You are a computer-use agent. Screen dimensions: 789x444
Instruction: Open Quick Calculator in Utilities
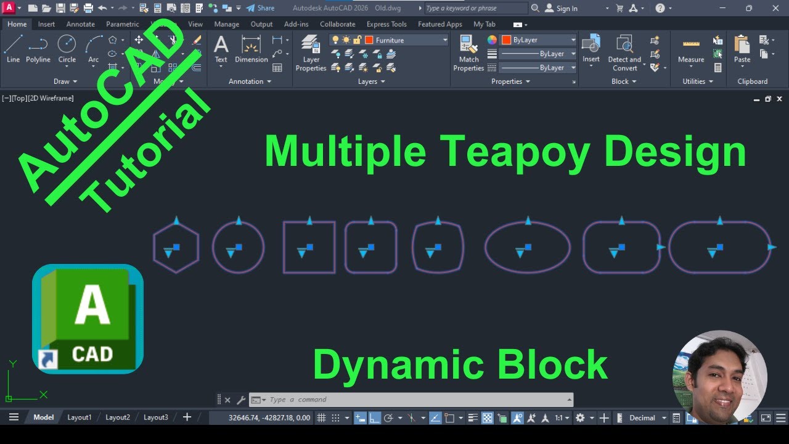point(718,68)
